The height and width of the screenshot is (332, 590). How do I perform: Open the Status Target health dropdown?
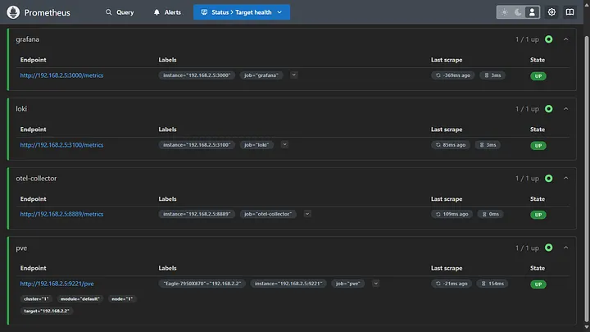242,12
